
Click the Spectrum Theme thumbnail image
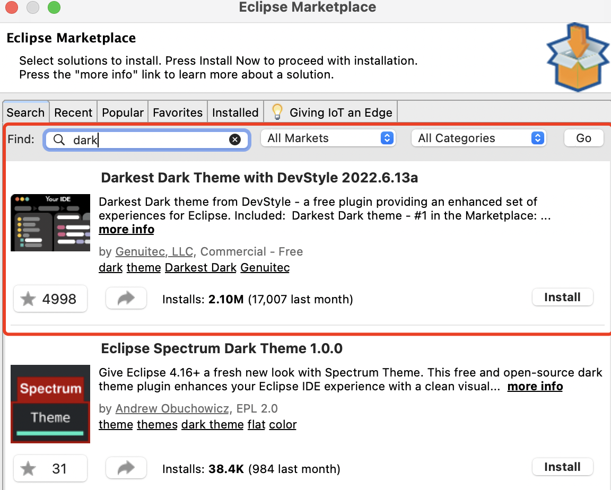[x=50, y=404]
